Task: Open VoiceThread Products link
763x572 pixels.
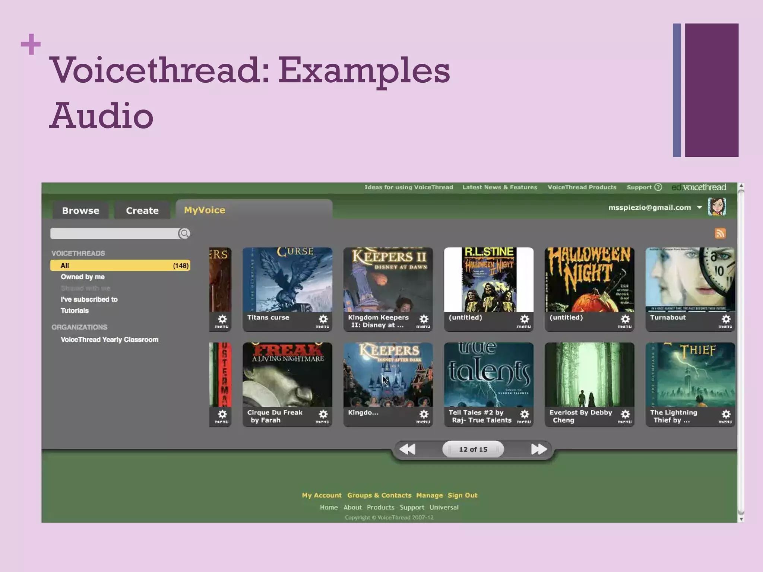Action: click(x=582, y=187)
